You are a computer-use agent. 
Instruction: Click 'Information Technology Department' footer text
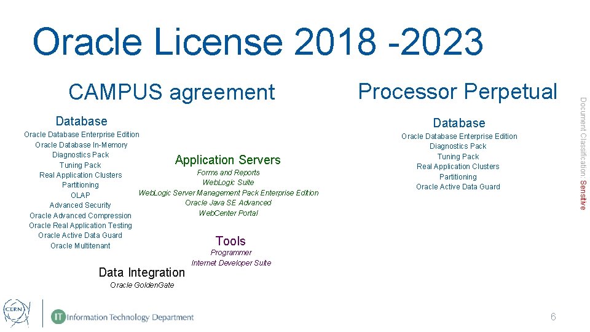point(130,317)
